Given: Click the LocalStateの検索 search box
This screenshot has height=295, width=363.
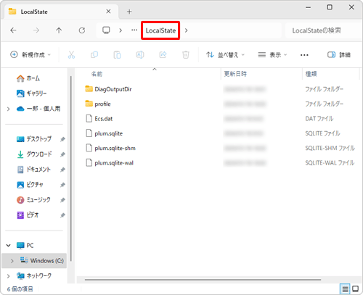Looking at the screenshot, I should click(323, 30).
